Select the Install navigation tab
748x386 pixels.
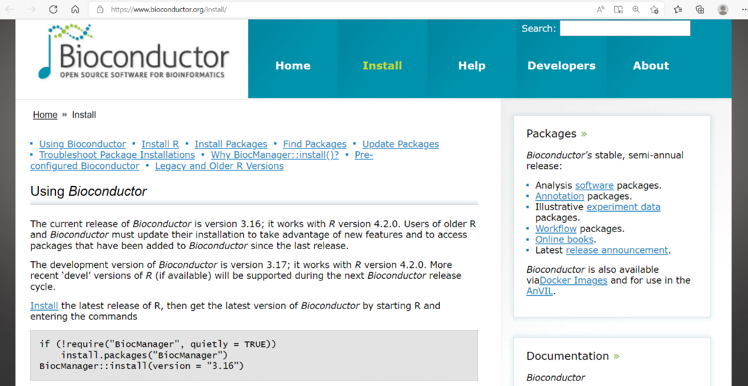point(383,66)
